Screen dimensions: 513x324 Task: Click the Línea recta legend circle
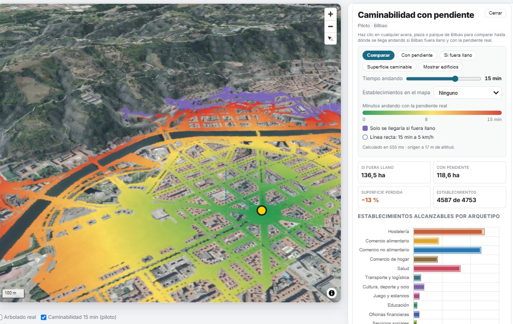point(365,137)
